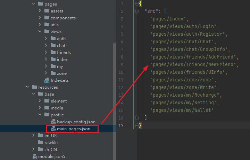Open Index.ets in the project tree
Screen dimensions: 250x160
pos(60,80)
